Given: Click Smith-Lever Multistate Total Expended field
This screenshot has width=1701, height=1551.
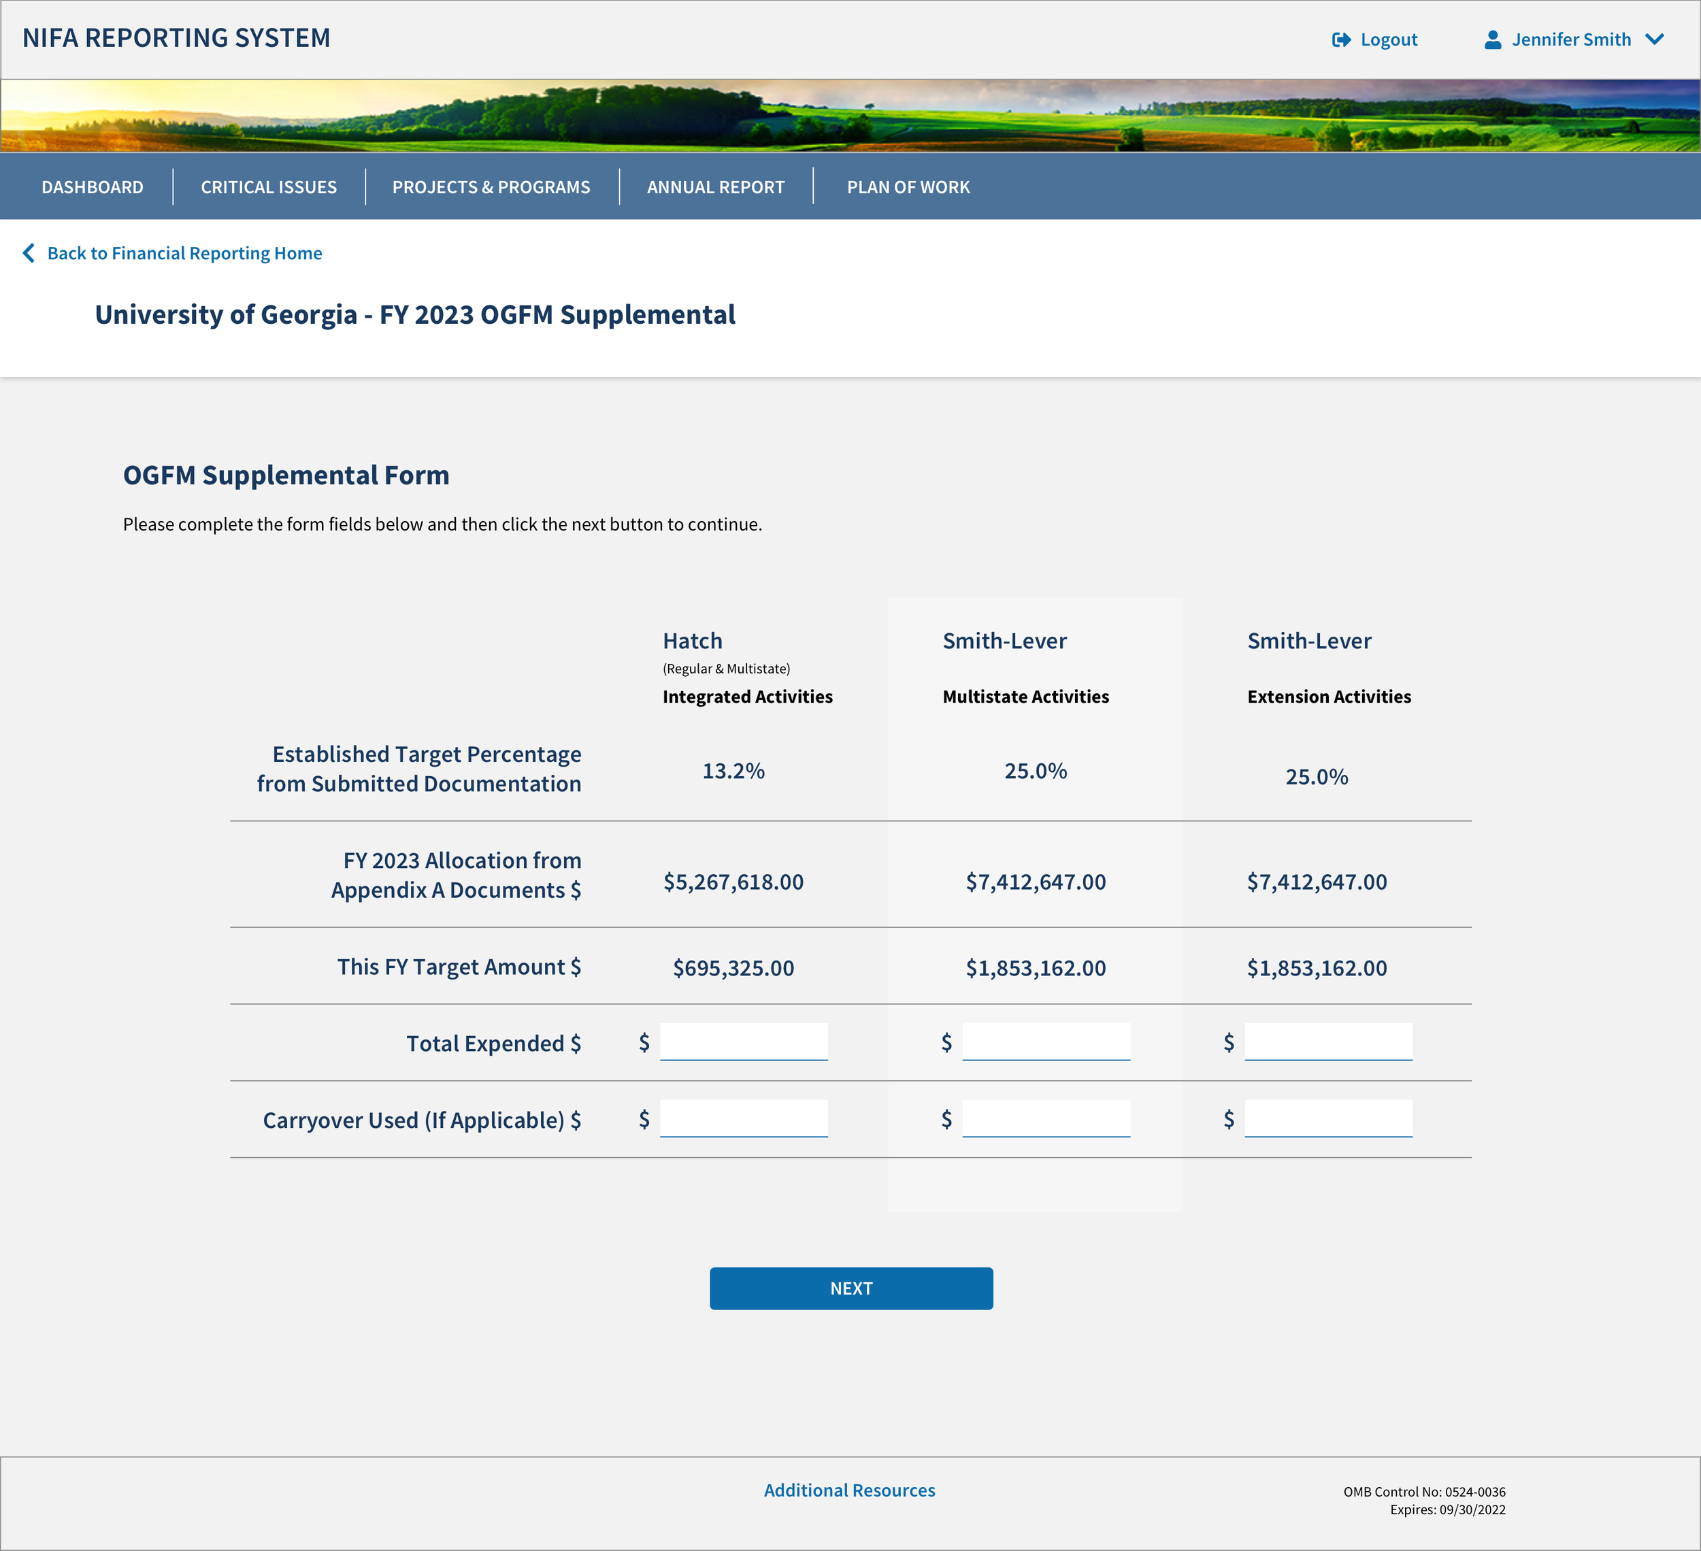Looking at the screenshot, I should click(1045, 1041).
